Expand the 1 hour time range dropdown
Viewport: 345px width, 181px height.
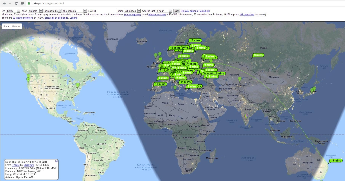pos(164,11)
